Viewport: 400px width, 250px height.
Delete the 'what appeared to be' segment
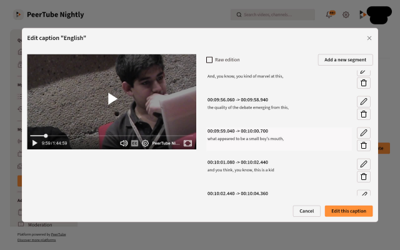pyautogui.click(x=364, y=145)
